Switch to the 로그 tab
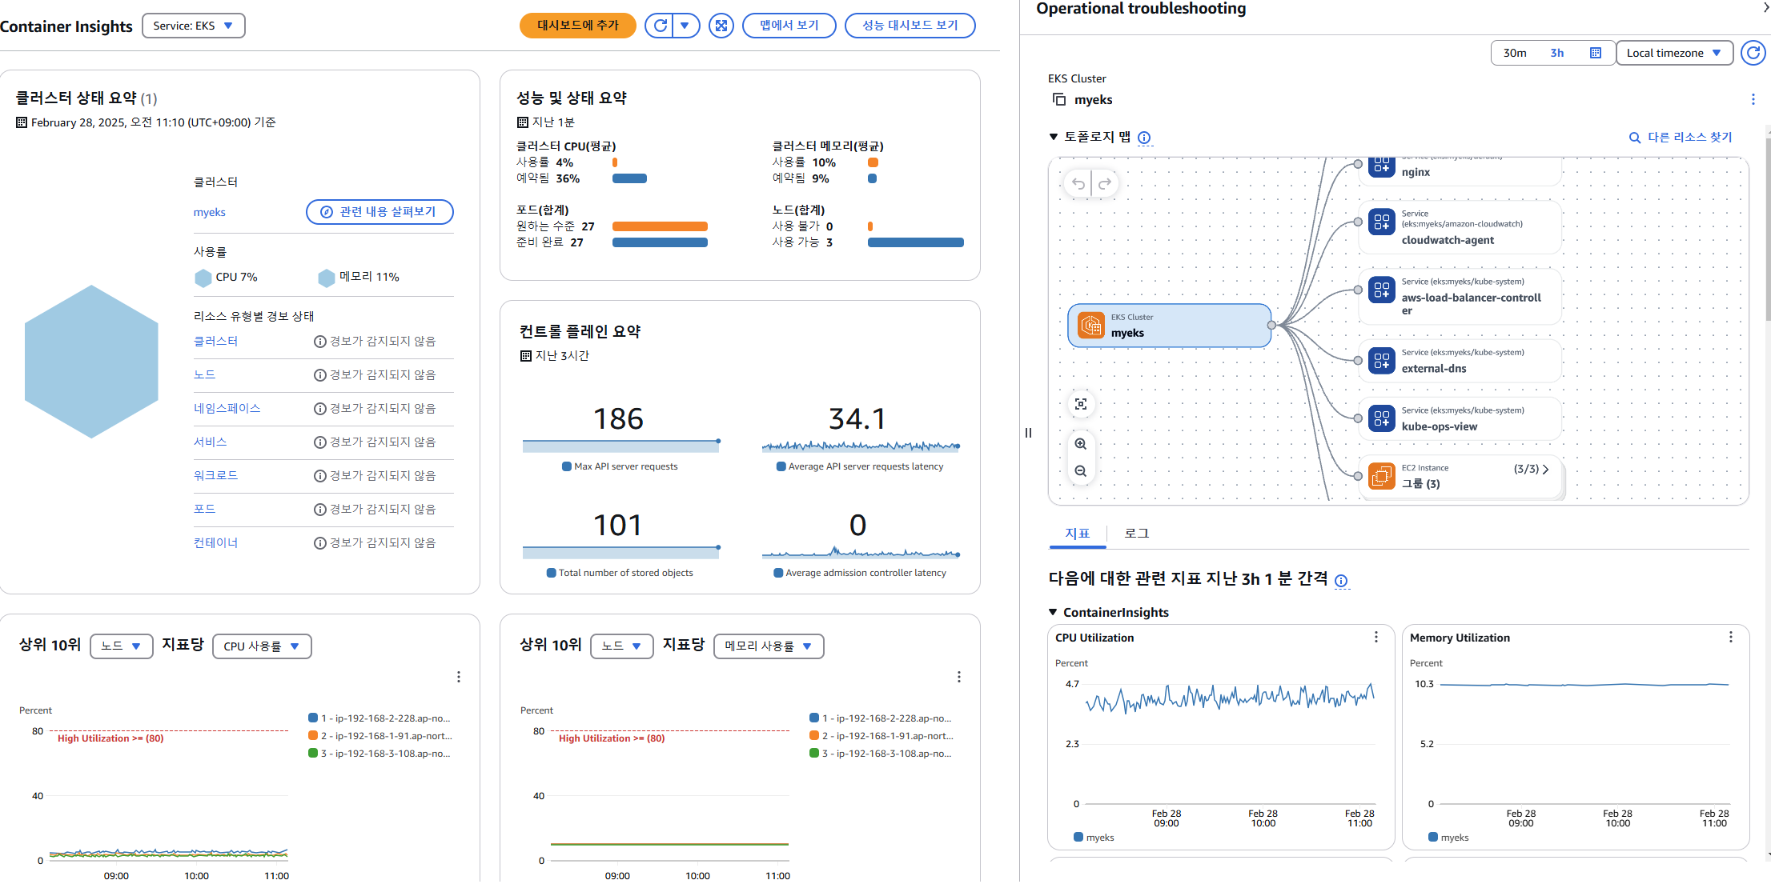Image resolution: width=1771 pixels, height=884 pixels. click(x=1136, y=534)
